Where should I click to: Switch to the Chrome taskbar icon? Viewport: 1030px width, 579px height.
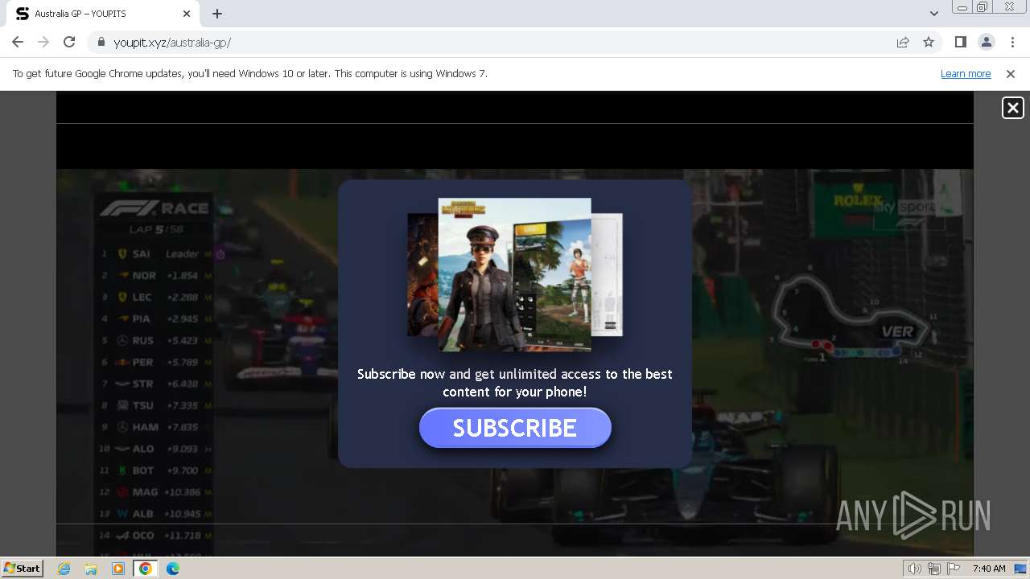click(x=145, y=569)
